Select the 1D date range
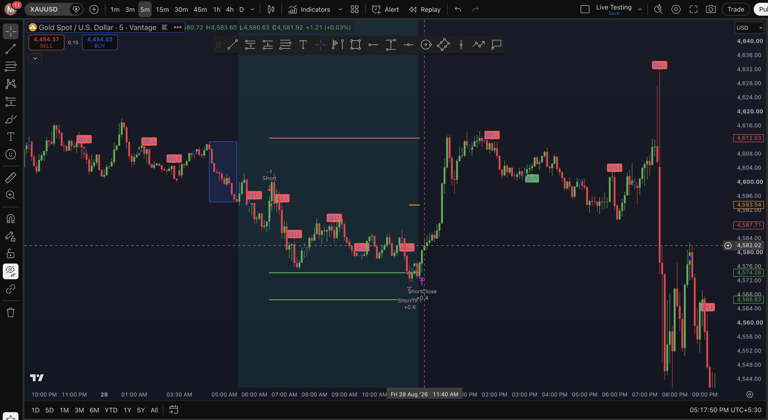Image resolution: width=768 pixels, height=420 pixels. (x=35, y=410)
